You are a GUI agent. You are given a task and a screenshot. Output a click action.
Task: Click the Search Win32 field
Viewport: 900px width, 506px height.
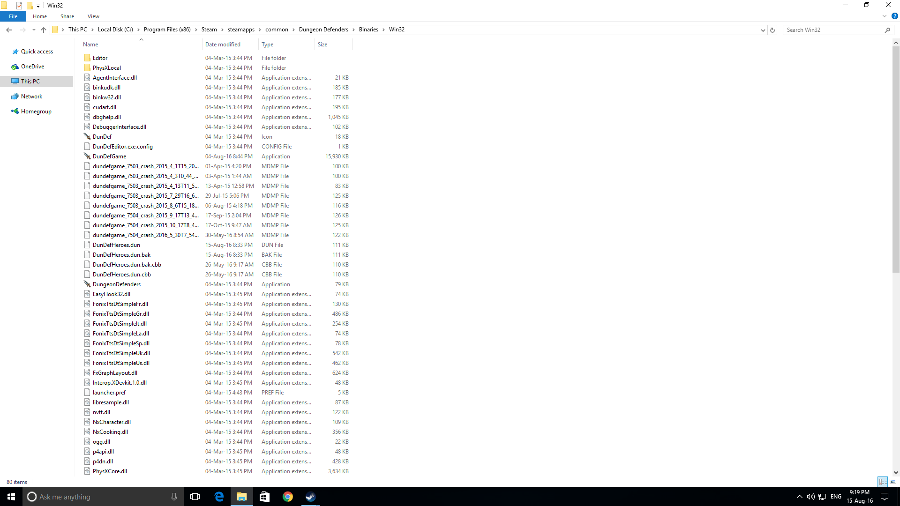832,30
